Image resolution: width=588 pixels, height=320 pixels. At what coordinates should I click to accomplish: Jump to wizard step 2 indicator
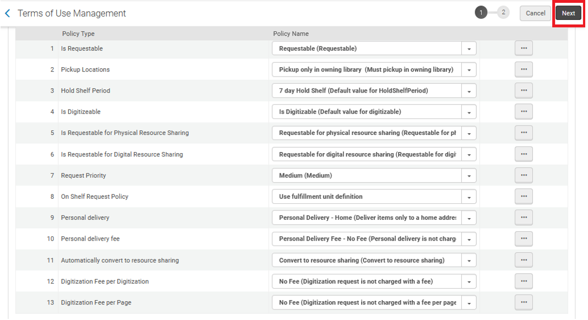[503, 13]
